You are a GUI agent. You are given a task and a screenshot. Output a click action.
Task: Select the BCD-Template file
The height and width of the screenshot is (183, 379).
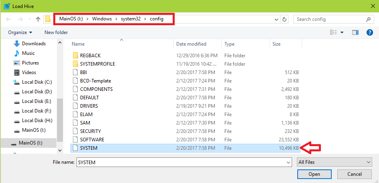point(185,81)
